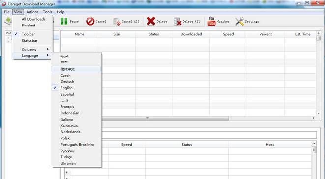Pick Simplified Chinese language entry
The height and width of the screenshot is (179, 325).
[76, 69]
